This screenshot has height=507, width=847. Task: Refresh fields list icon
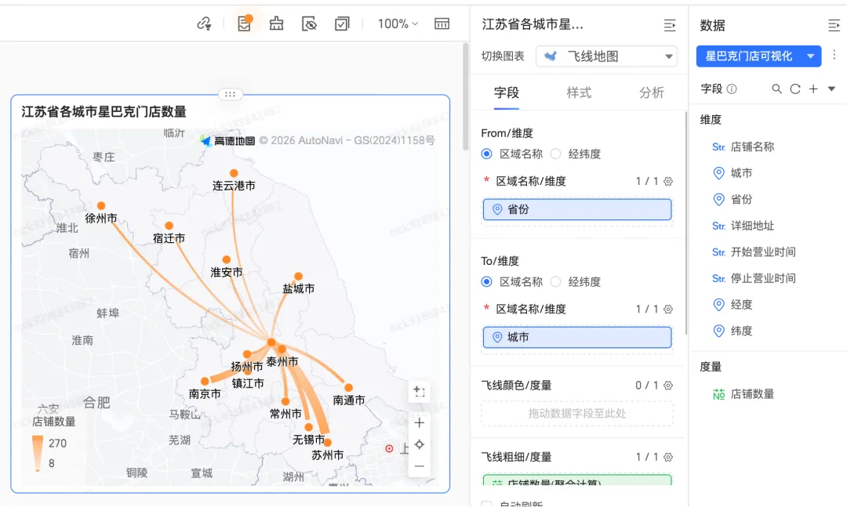coord(795,89)
